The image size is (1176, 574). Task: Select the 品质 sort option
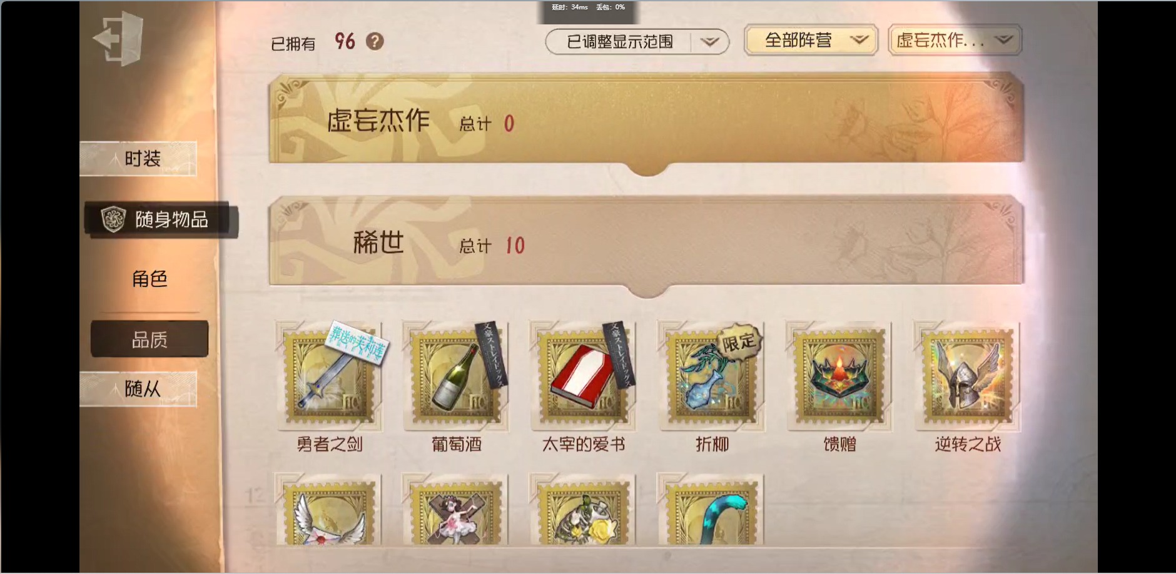tap(150, 340)
